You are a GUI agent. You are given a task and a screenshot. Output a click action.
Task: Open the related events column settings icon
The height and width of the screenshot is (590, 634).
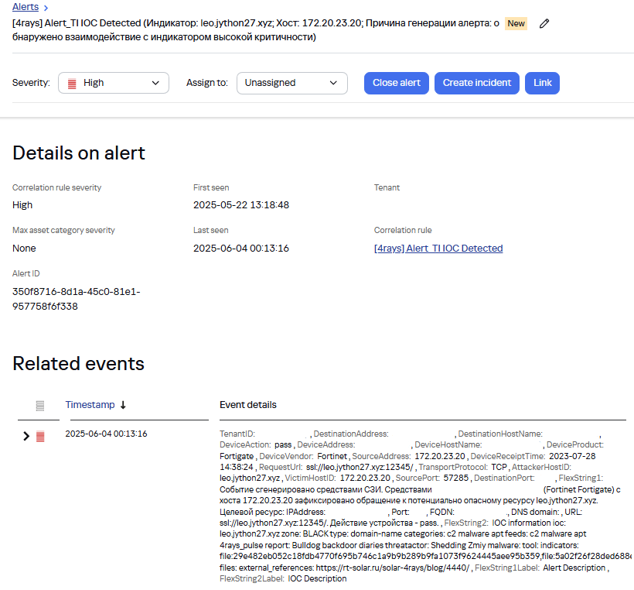point(40,405)
